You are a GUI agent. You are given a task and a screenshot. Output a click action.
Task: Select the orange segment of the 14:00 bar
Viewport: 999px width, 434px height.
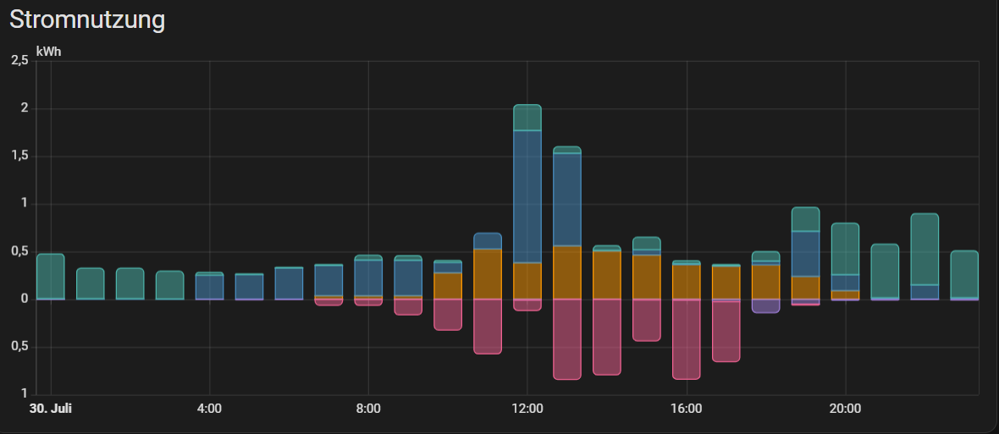[606, 275]
